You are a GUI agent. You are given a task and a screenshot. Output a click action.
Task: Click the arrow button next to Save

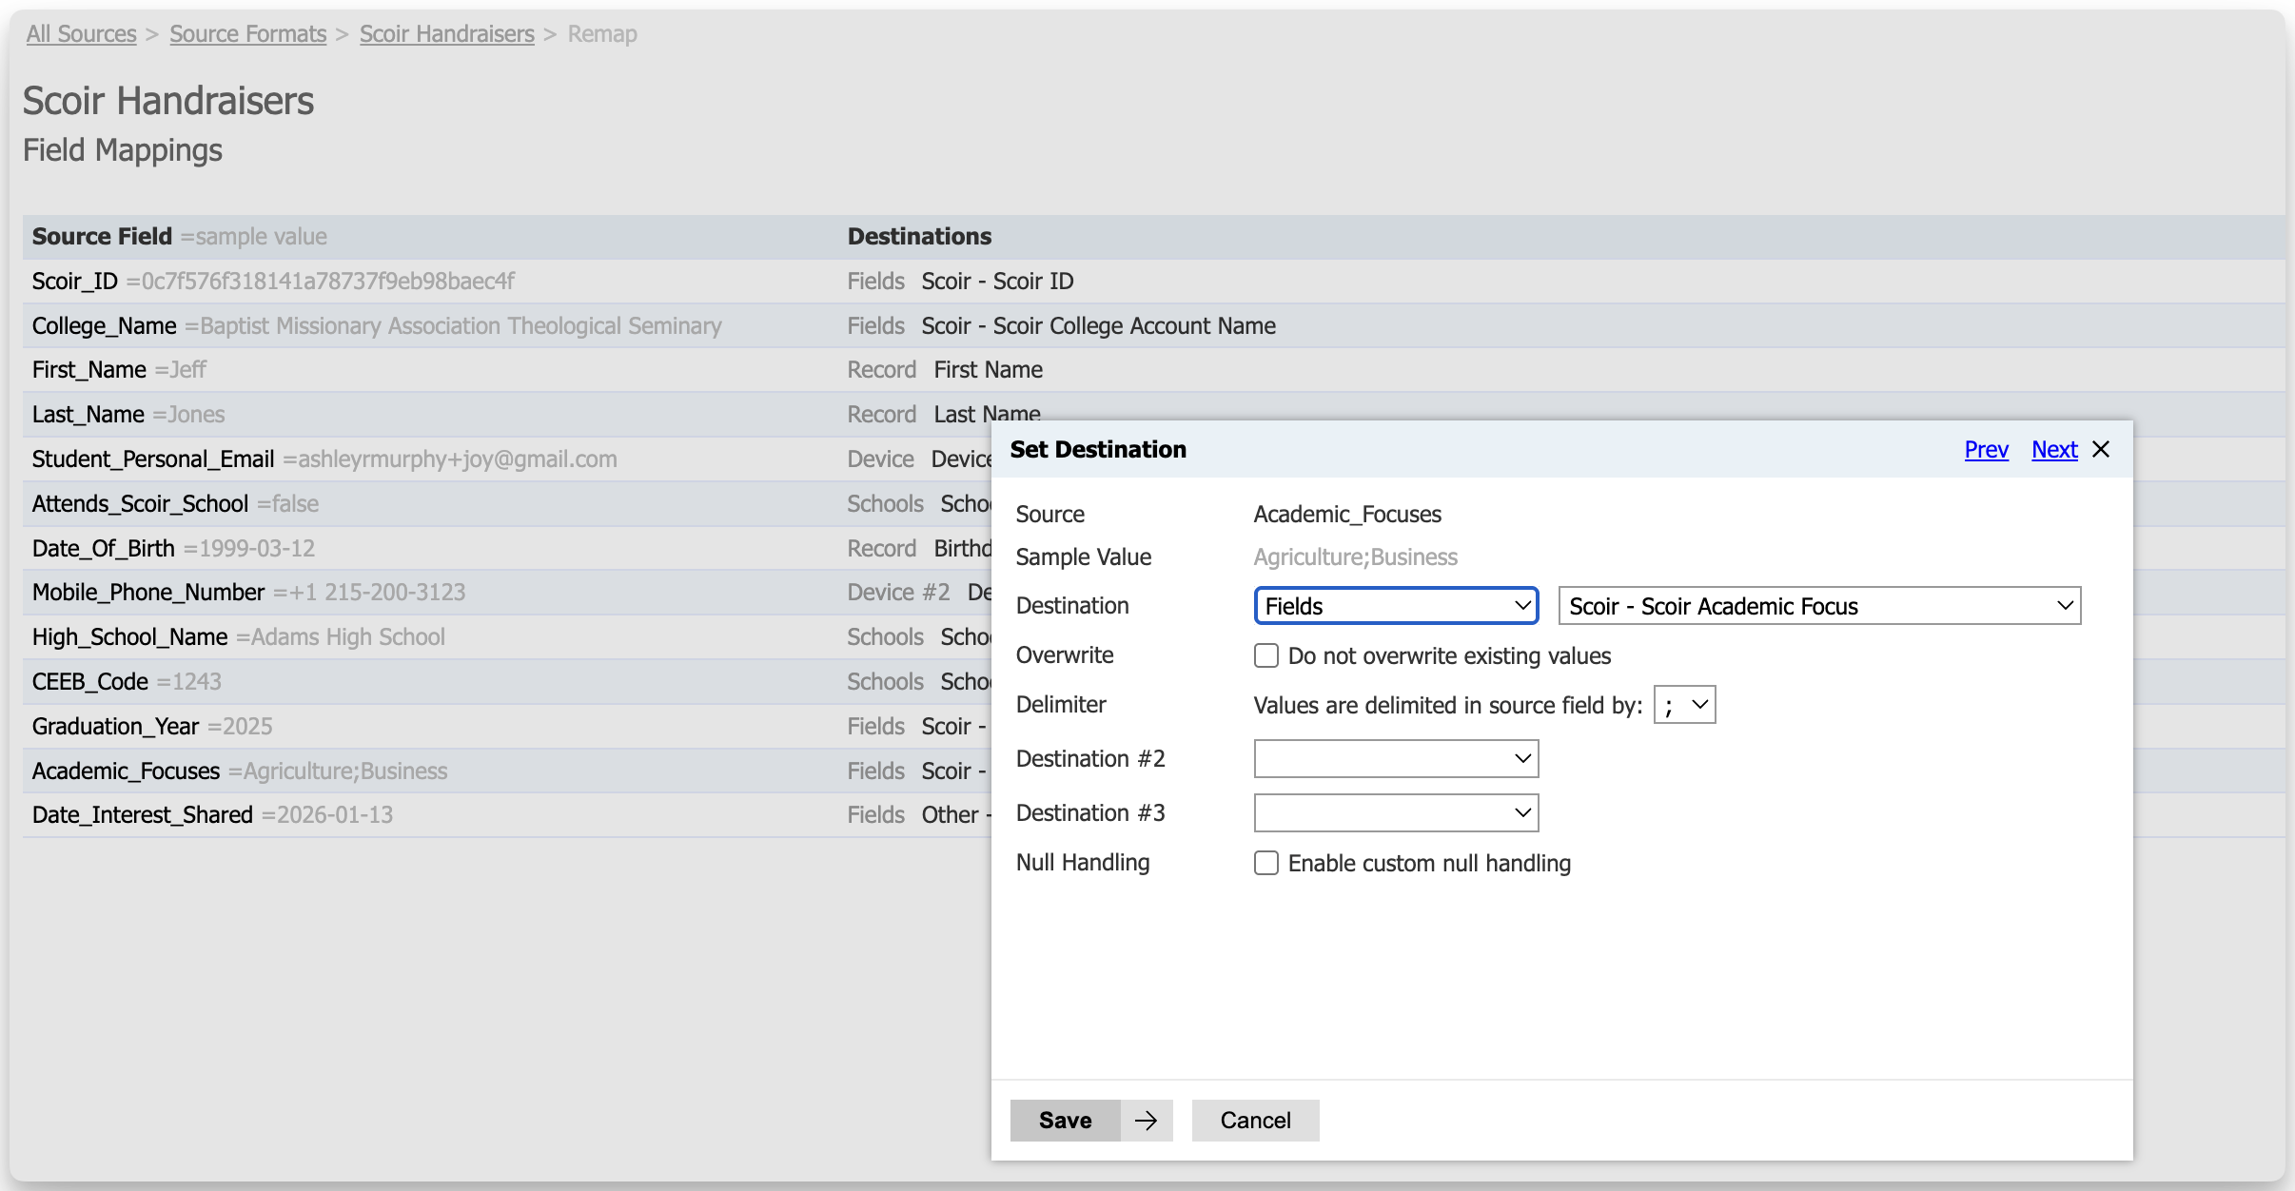point(1146,1121)
